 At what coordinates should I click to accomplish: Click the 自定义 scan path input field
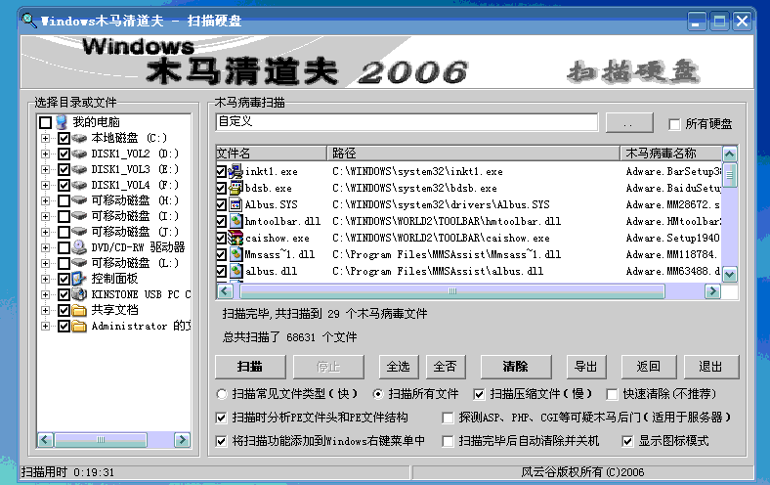click(x=406, y=122)
